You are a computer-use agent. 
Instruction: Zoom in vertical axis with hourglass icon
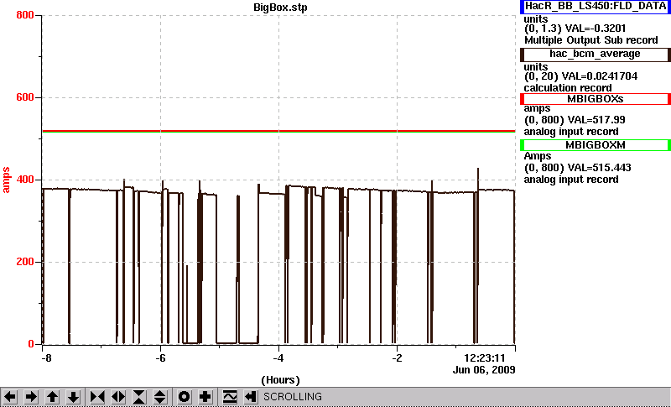pos(139,397)
